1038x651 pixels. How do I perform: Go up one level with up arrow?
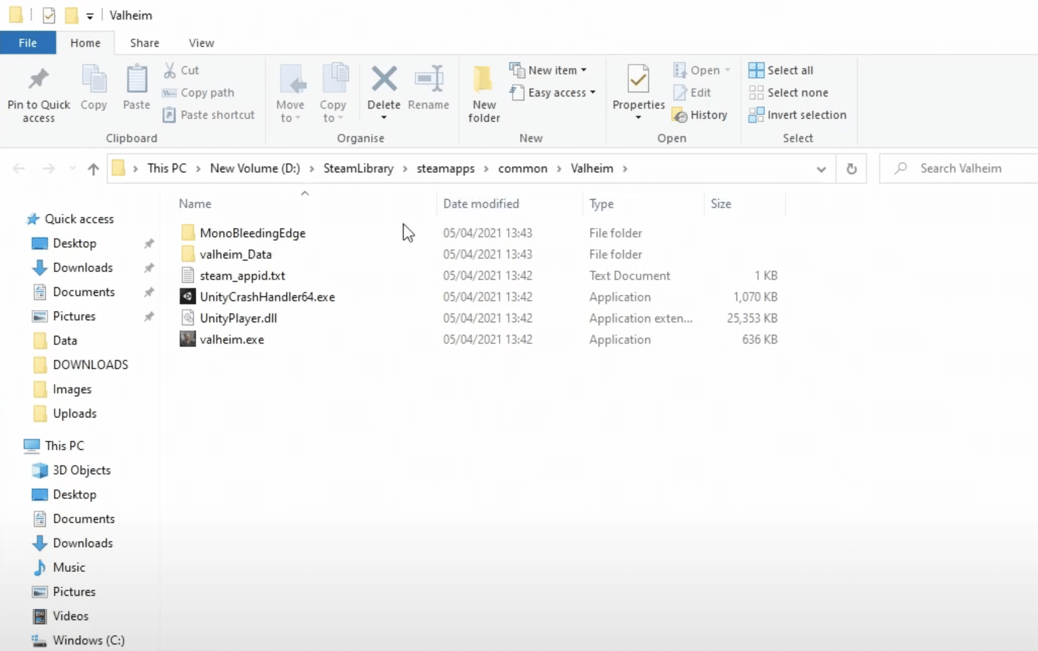pos(93,169)
